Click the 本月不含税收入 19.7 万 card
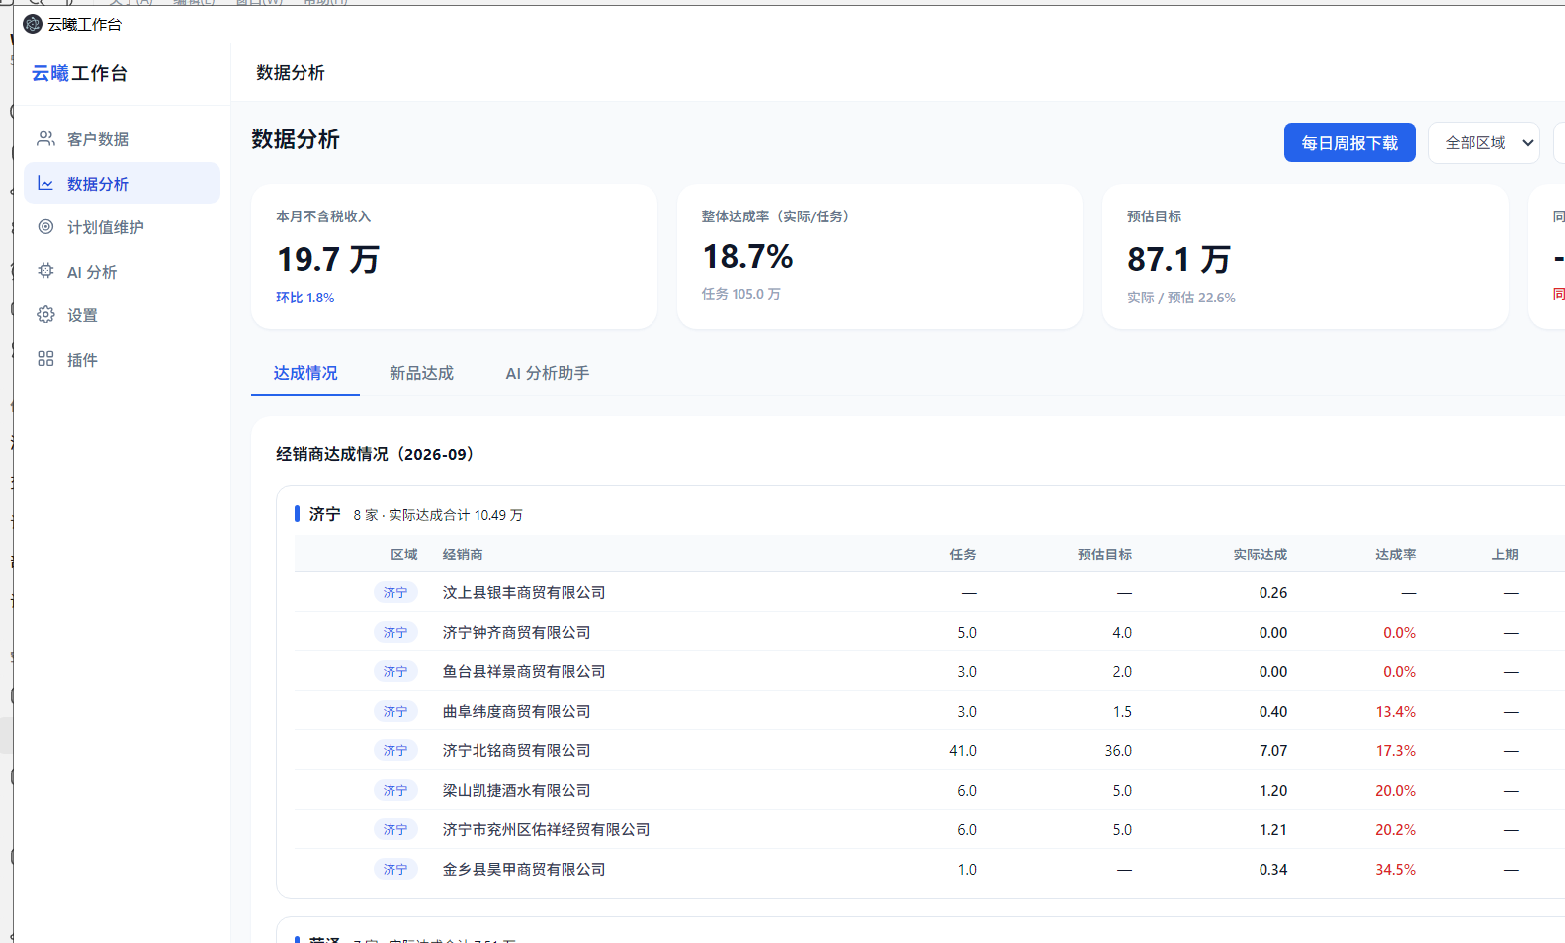 (x=454, y=256)
